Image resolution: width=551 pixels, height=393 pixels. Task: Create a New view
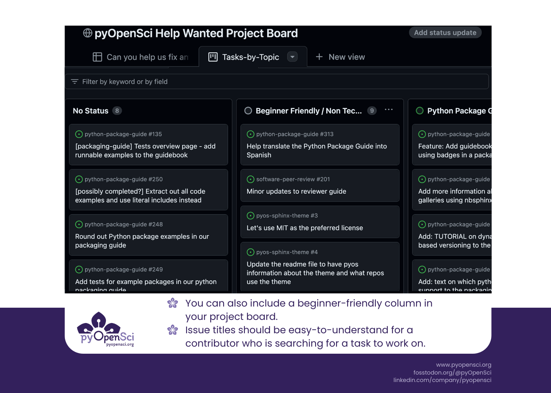tap(340, 57)
